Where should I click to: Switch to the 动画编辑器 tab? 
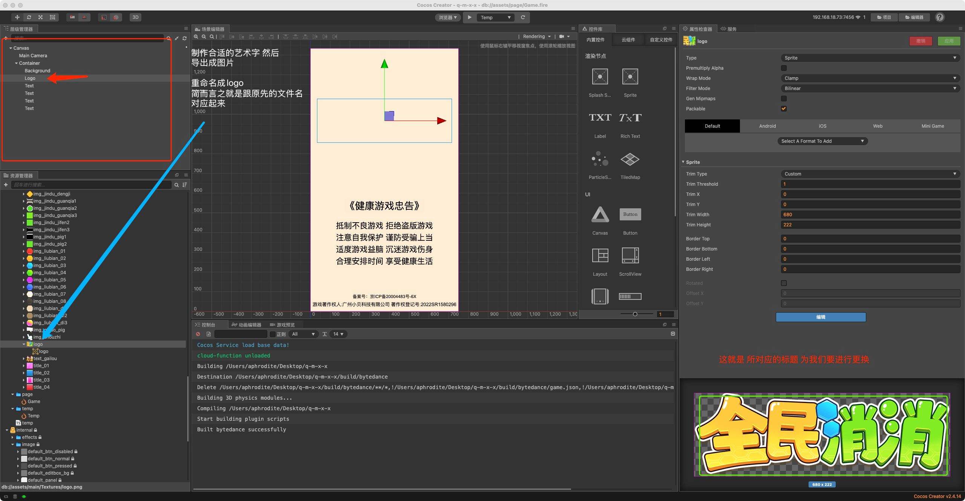pyautogui.click(x=247, y=325)
